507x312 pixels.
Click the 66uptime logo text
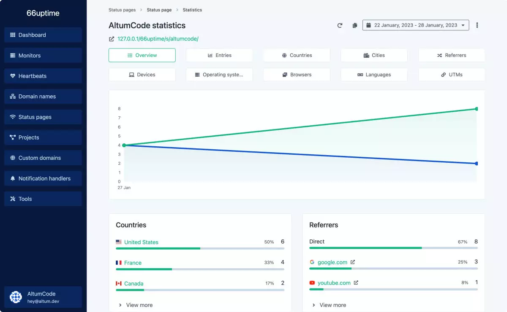(43, 13)
